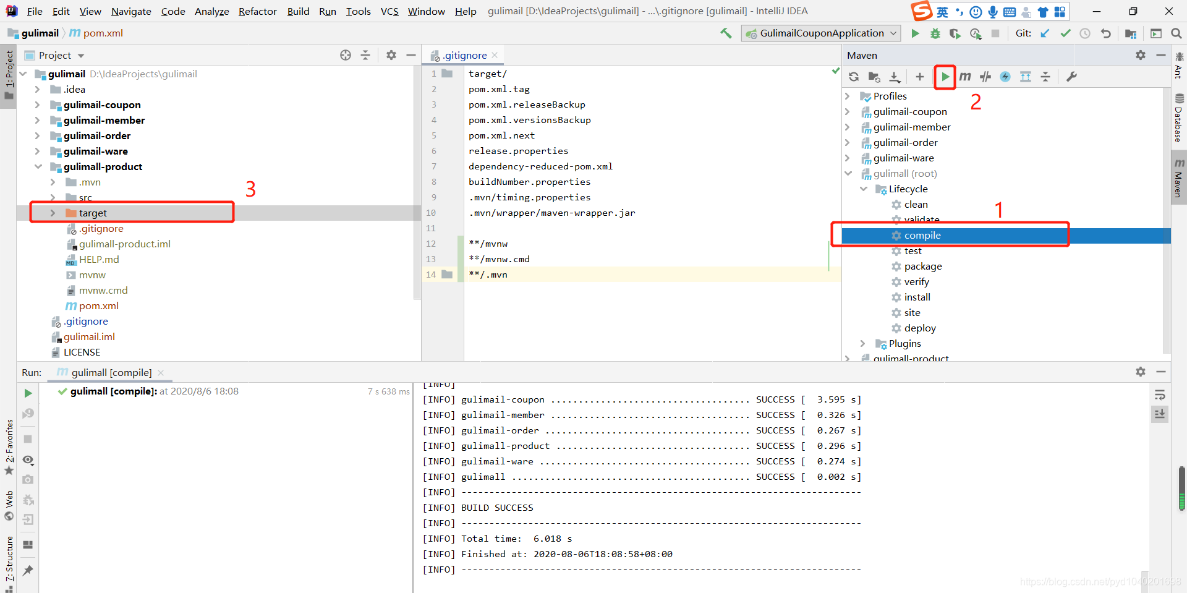
Task: Click the Git commit checkmark icon
Action: (x=1065, y=33)
